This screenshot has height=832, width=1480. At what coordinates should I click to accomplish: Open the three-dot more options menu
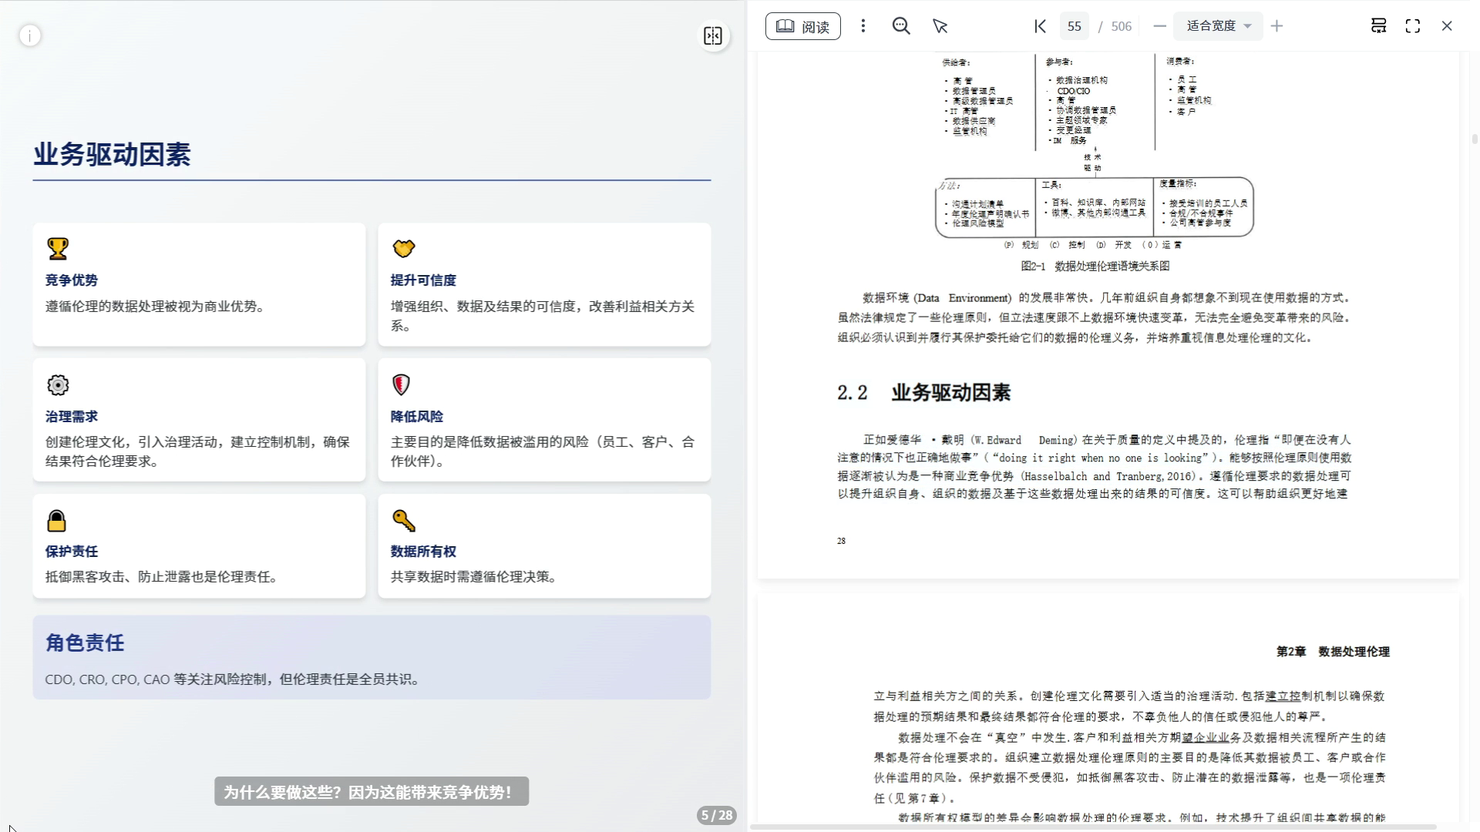(x=863, y=26)
